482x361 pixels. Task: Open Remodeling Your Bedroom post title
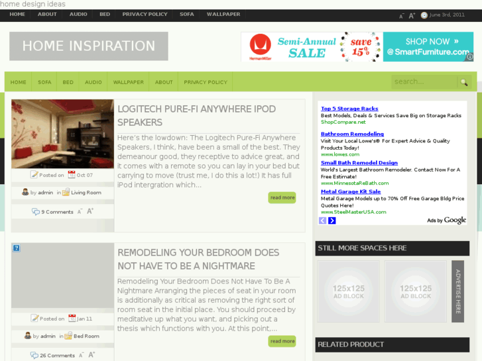tap(198, 259)
